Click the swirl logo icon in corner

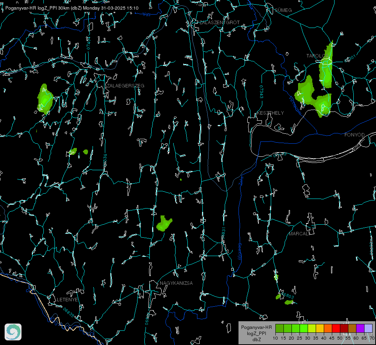(13, 332)
